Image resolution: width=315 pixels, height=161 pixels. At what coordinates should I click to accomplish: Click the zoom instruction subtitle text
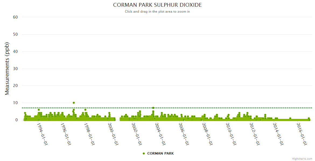[157, 12]
